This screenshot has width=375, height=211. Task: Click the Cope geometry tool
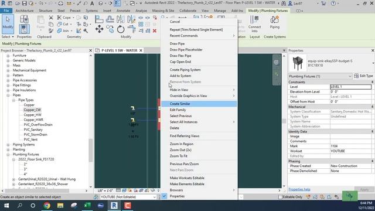pos(64,18)
